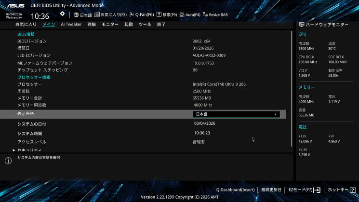Open Q-Fan(F6) fan control
This screenshot has width=359, height=202.
[142, 14]
